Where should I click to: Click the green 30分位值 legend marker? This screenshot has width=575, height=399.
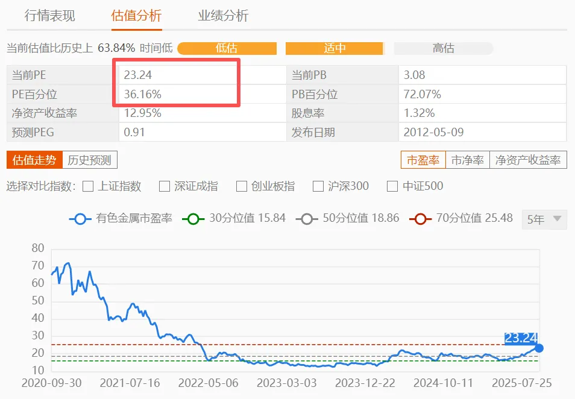tap(193, 219)
